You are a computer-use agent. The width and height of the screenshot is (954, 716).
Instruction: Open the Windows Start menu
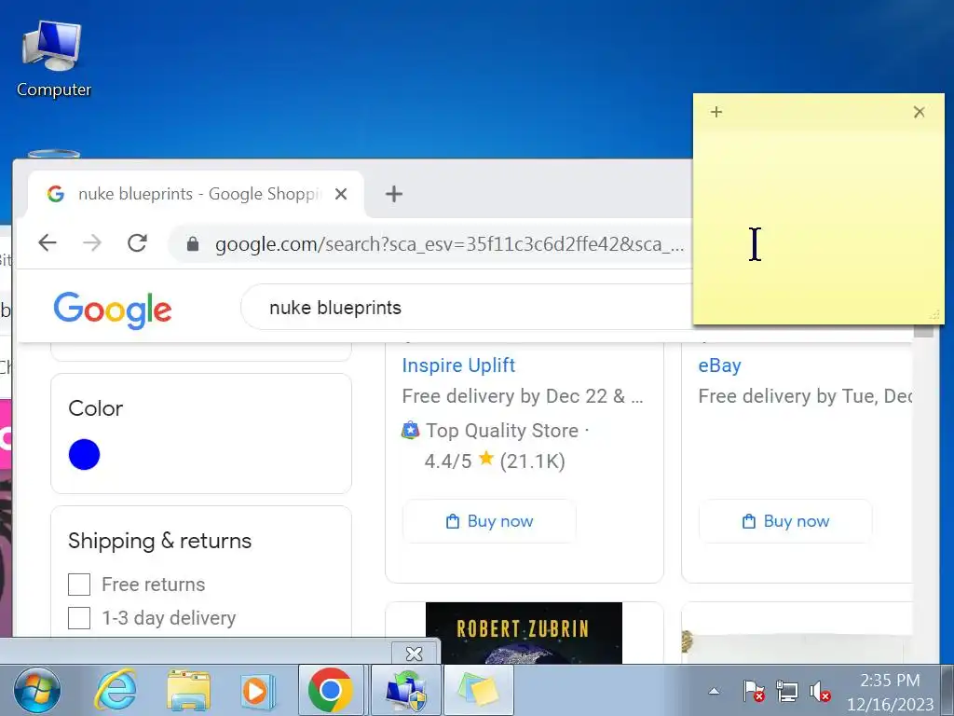point(37,691)
